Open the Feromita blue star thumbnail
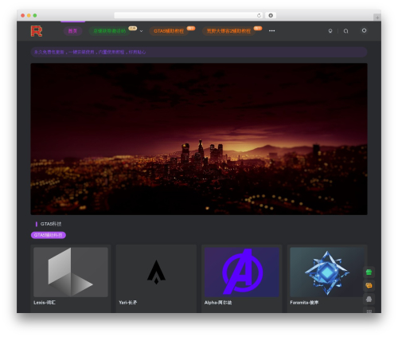Image resolution: width=398 pixels, height=337 pixels. pos(327,272)
